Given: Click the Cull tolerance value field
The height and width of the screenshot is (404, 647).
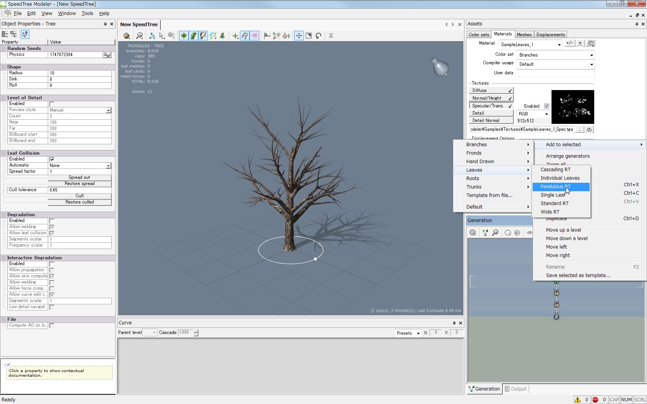Looking at the screenshot, I should pyautogui.click(x=79, y=190).
